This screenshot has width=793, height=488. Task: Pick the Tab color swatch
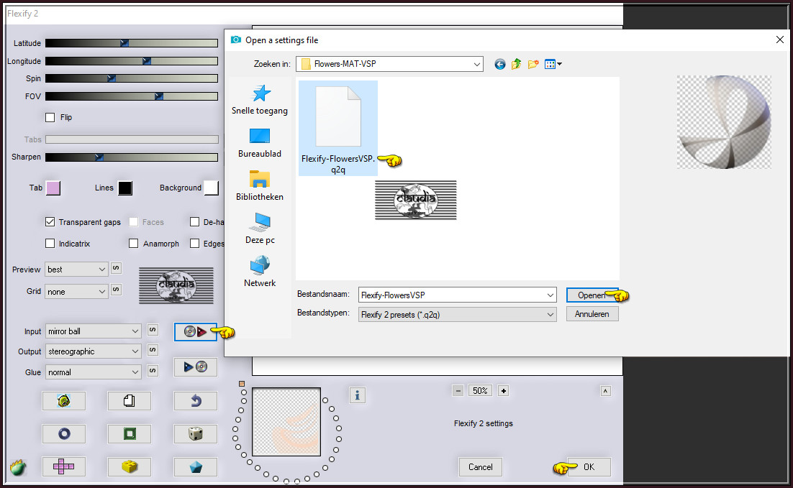[x=53, y=188]
